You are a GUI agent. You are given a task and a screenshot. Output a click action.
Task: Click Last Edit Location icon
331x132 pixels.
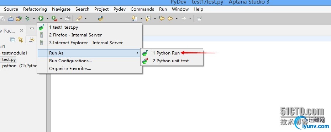(x=162, y=18)
